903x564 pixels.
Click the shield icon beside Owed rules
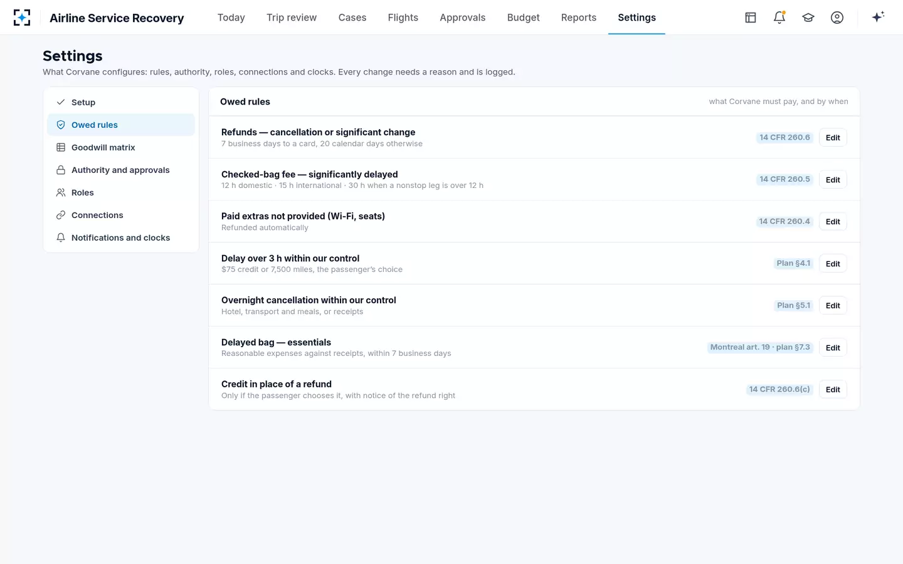coord(61,125)
